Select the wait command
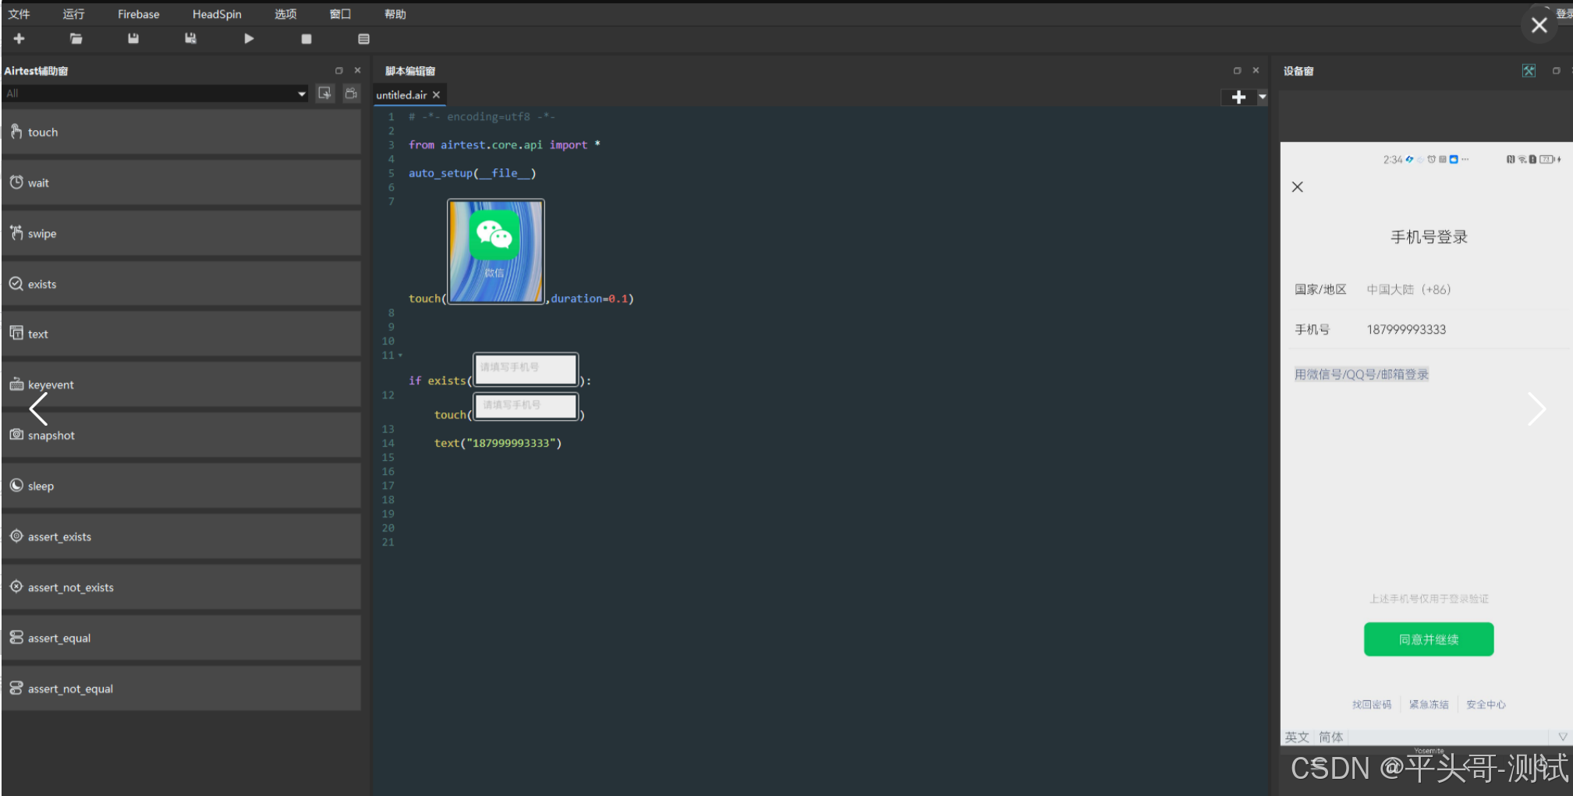Viewport: 1573px width, 796px height. (181, 182)
